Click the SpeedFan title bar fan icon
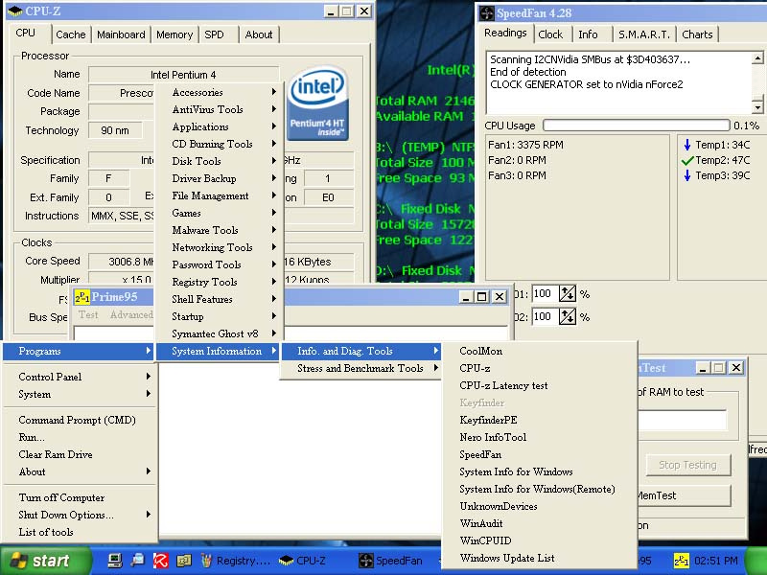This screenshot has width=767, height=575. 487,12
